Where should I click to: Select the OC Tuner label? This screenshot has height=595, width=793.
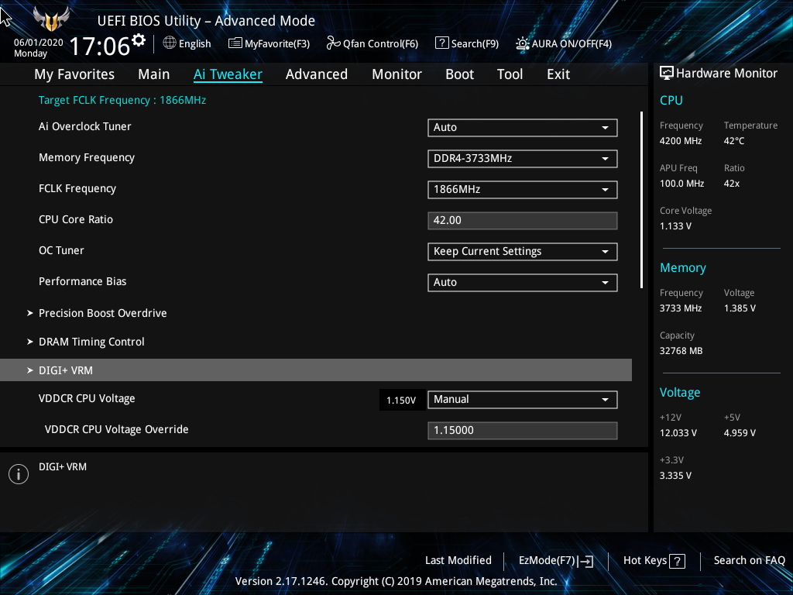pos(61,250)
